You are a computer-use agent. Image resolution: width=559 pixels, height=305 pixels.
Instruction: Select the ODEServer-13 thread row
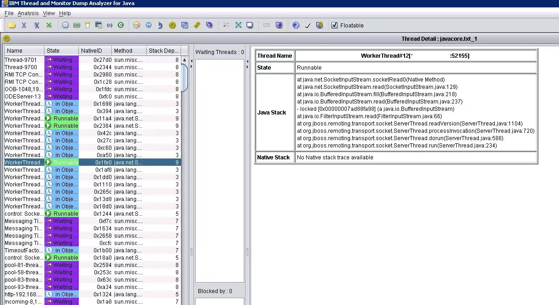point(93,96)
